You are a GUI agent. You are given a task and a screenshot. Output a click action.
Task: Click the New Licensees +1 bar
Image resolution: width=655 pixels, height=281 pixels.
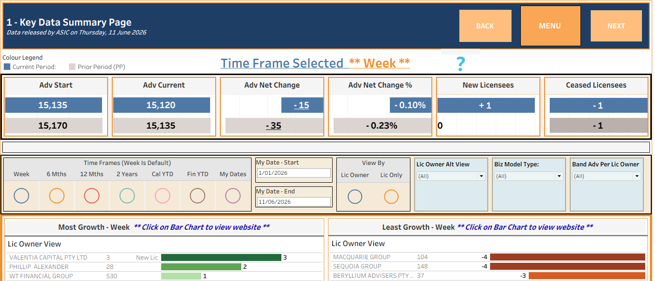click(486, 105)
